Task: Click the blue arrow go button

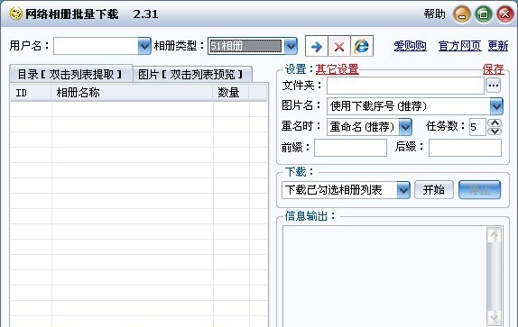Action: (x=317, y=46)
